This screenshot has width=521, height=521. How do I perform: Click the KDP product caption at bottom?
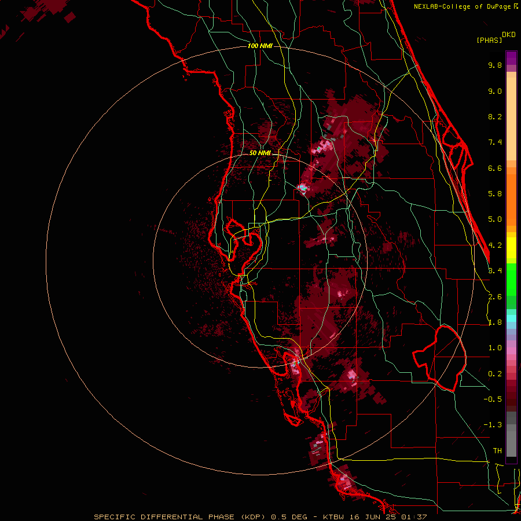click(260, 517)
